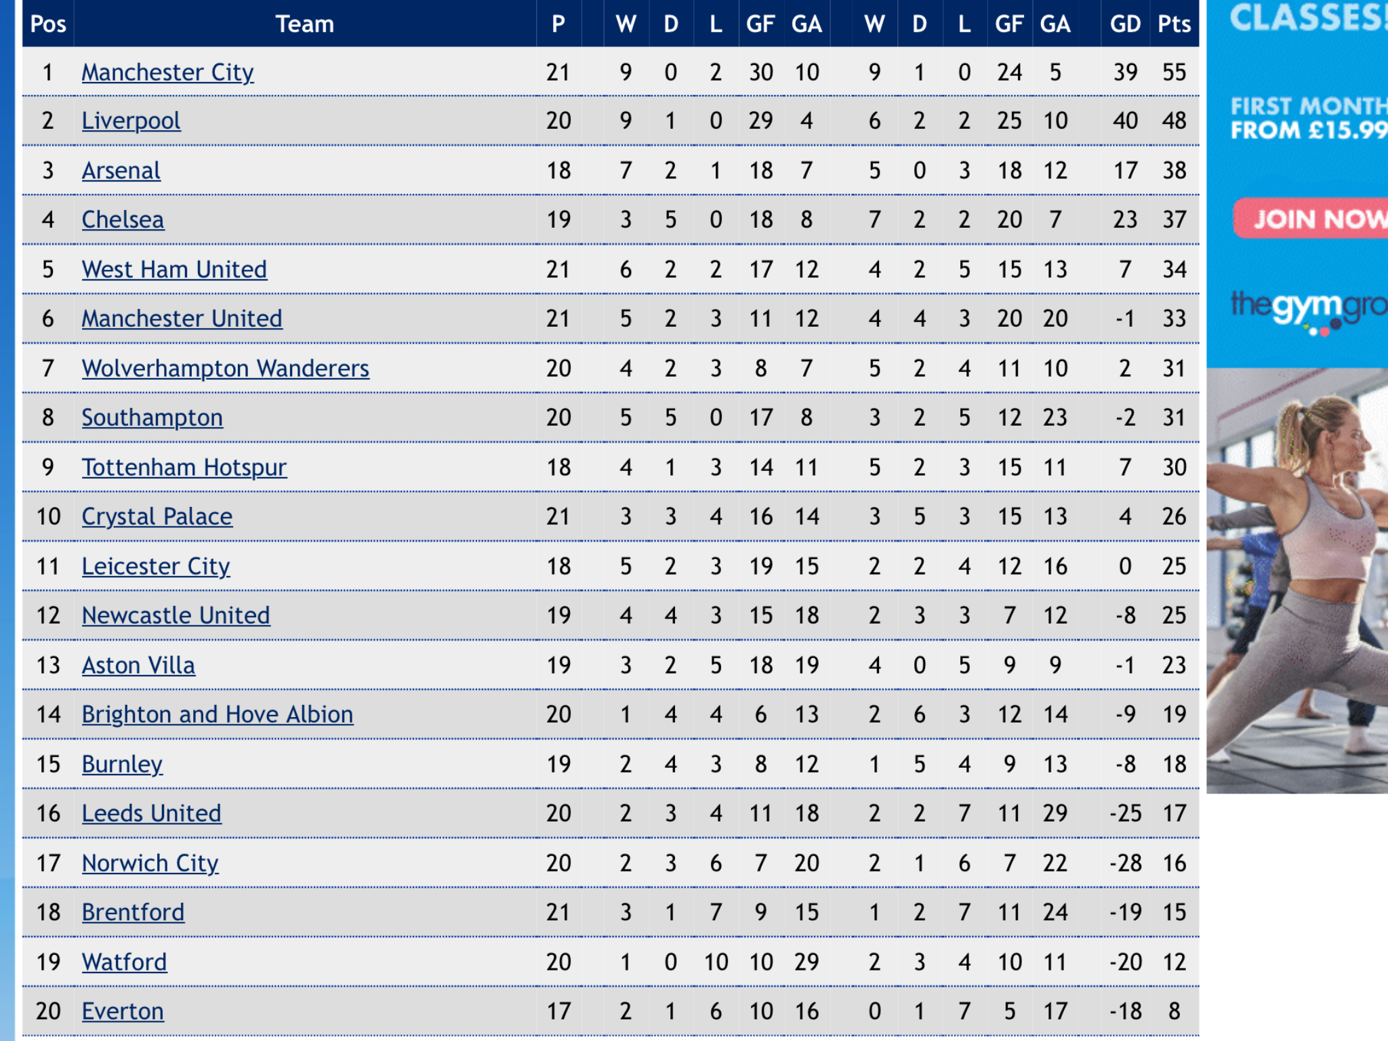Click the Everton link
1388x1041 pixels.
123,1011
